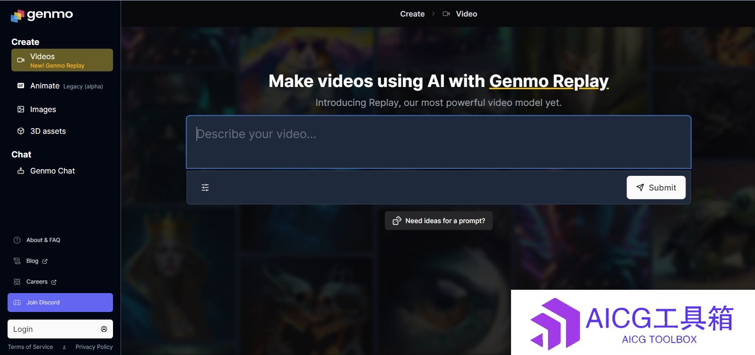Click Need ideas for a prompt?
Viewport: 755px width, 355px height.
(439, 221)
